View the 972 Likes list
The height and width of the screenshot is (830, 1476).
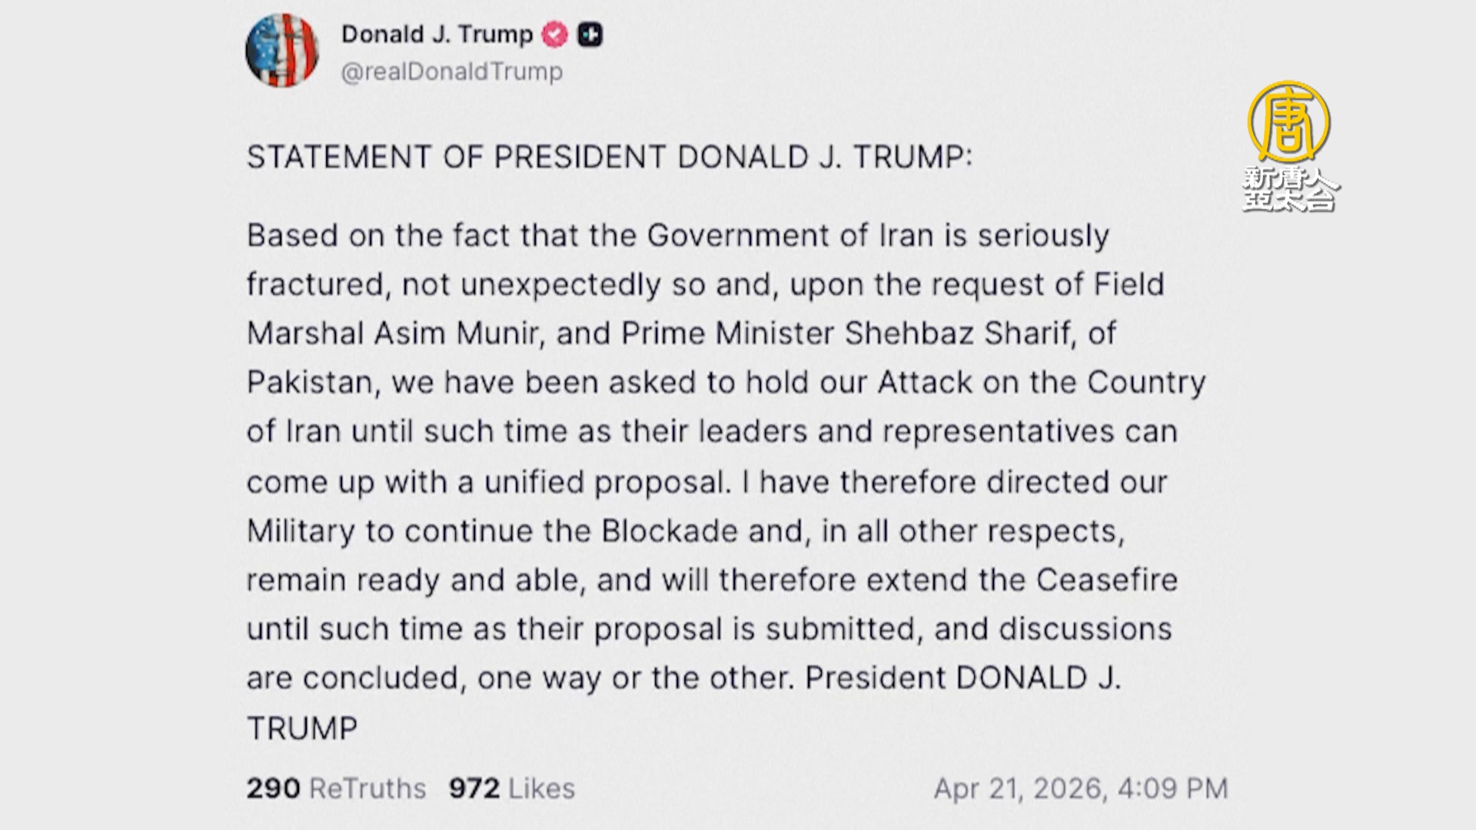click(511, 788)
